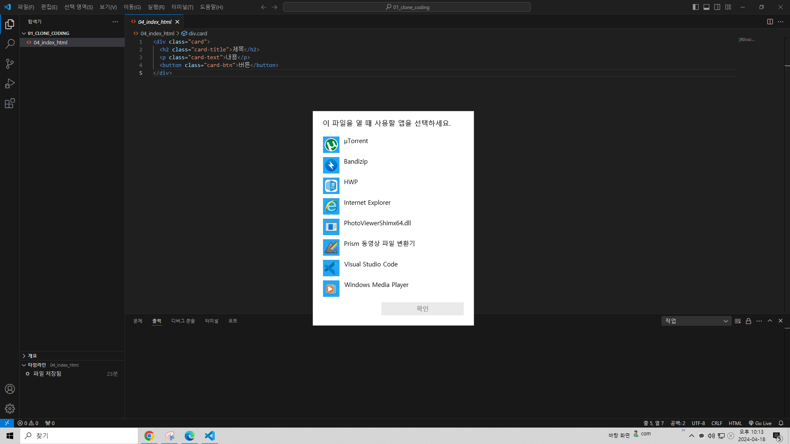
Task: Open the 보기(V) menu
Action: click(x=108, y=7)
